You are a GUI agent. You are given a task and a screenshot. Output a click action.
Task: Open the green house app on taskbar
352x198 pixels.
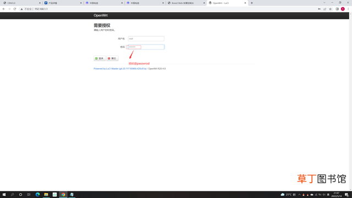pyautogui.click(x=54, y=194)
